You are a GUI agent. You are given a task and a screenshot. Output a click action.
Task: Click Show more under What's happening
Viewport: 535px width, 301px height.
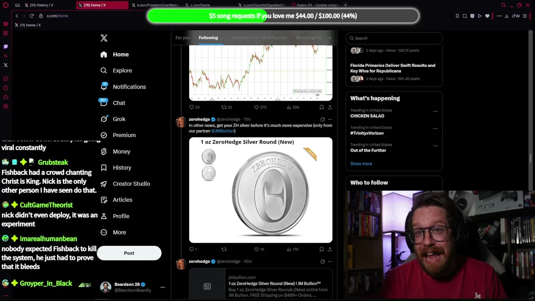coord(361,163)
